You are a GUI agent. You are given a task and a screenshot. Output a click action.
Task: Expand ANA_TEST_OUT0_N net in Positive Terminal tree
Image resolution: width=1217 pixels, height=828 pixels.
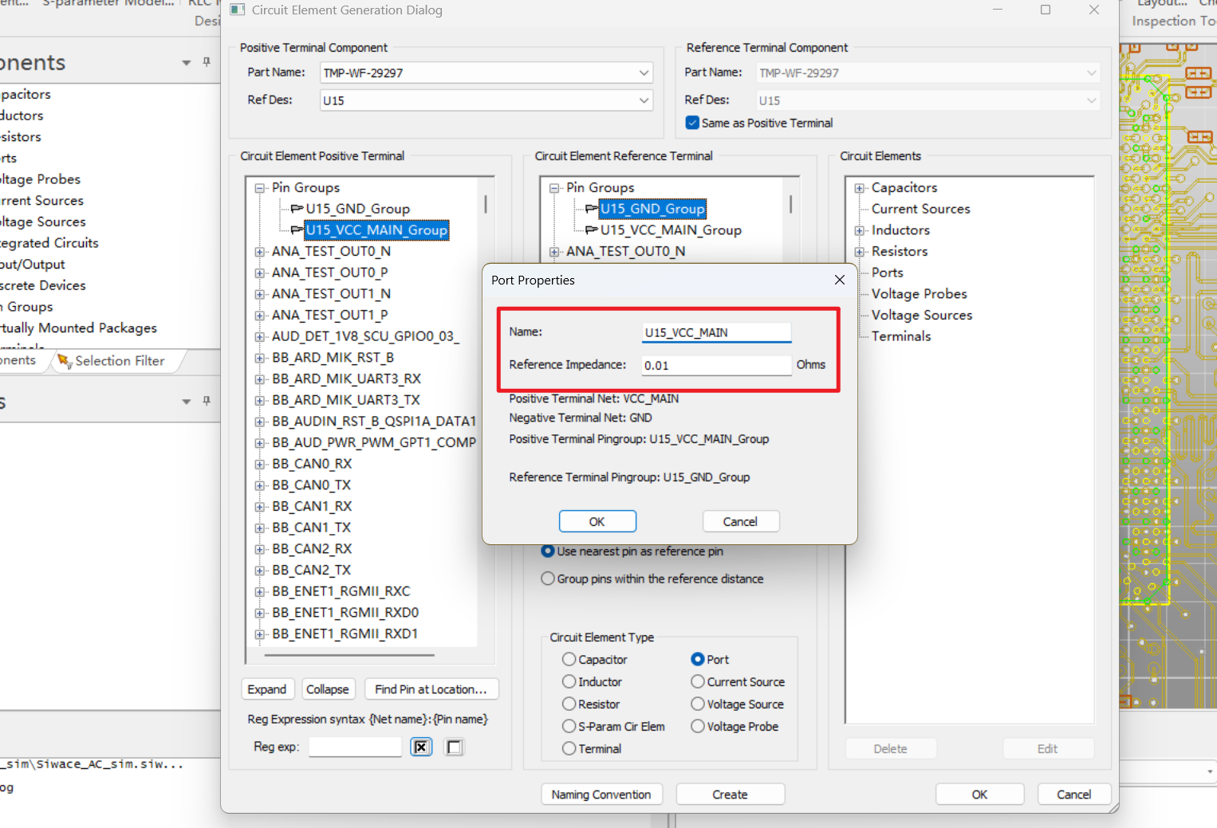coord(259,252)
